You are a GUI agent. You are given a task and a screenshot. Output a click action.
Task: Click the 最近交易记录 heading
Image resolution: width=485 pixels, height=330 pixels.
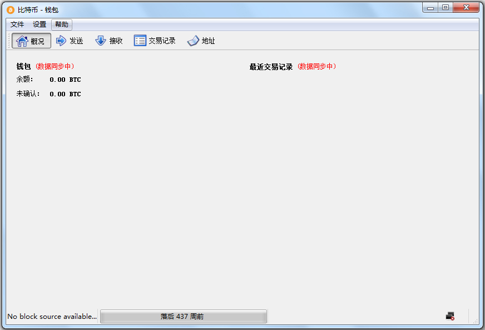(271, 67)
